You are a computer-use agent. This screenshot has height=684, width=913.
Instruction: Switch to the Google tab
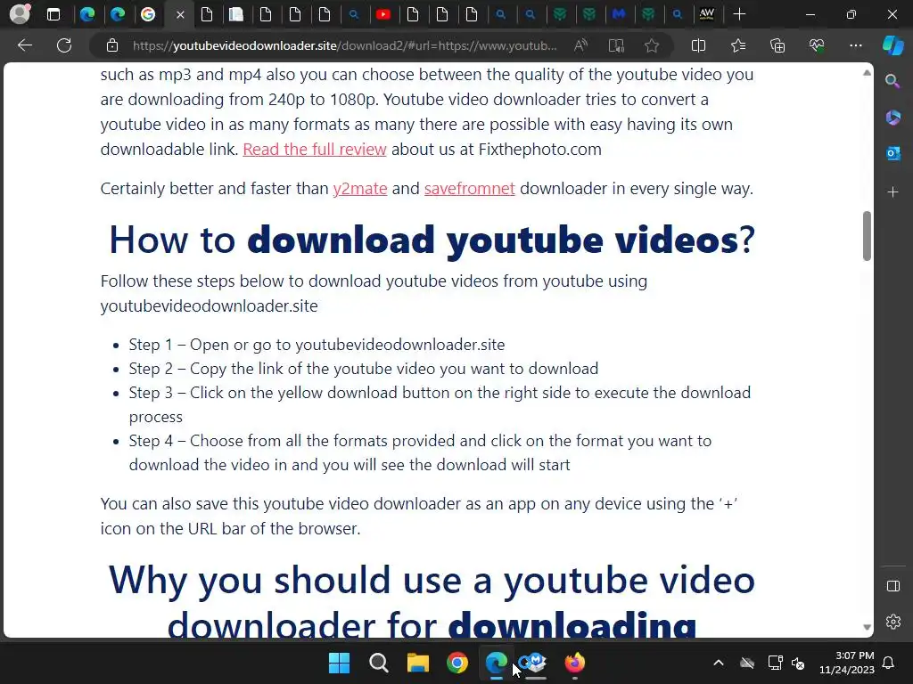(148, 14)
